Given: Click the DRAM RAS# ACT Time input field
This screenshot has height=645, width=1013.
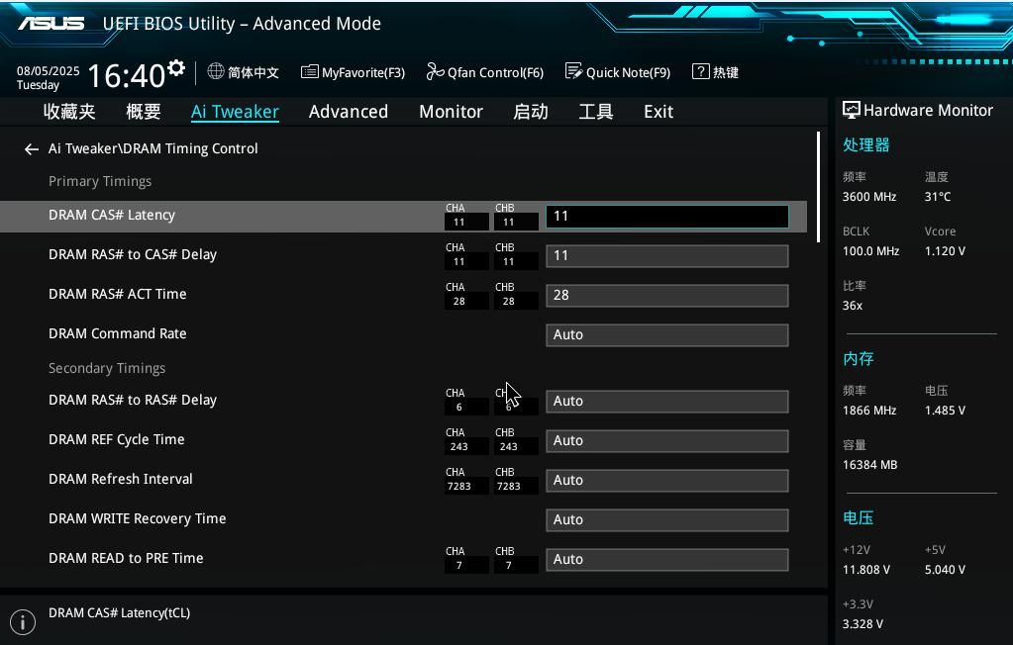Looking at the screenshot, I should click(666, 296).
